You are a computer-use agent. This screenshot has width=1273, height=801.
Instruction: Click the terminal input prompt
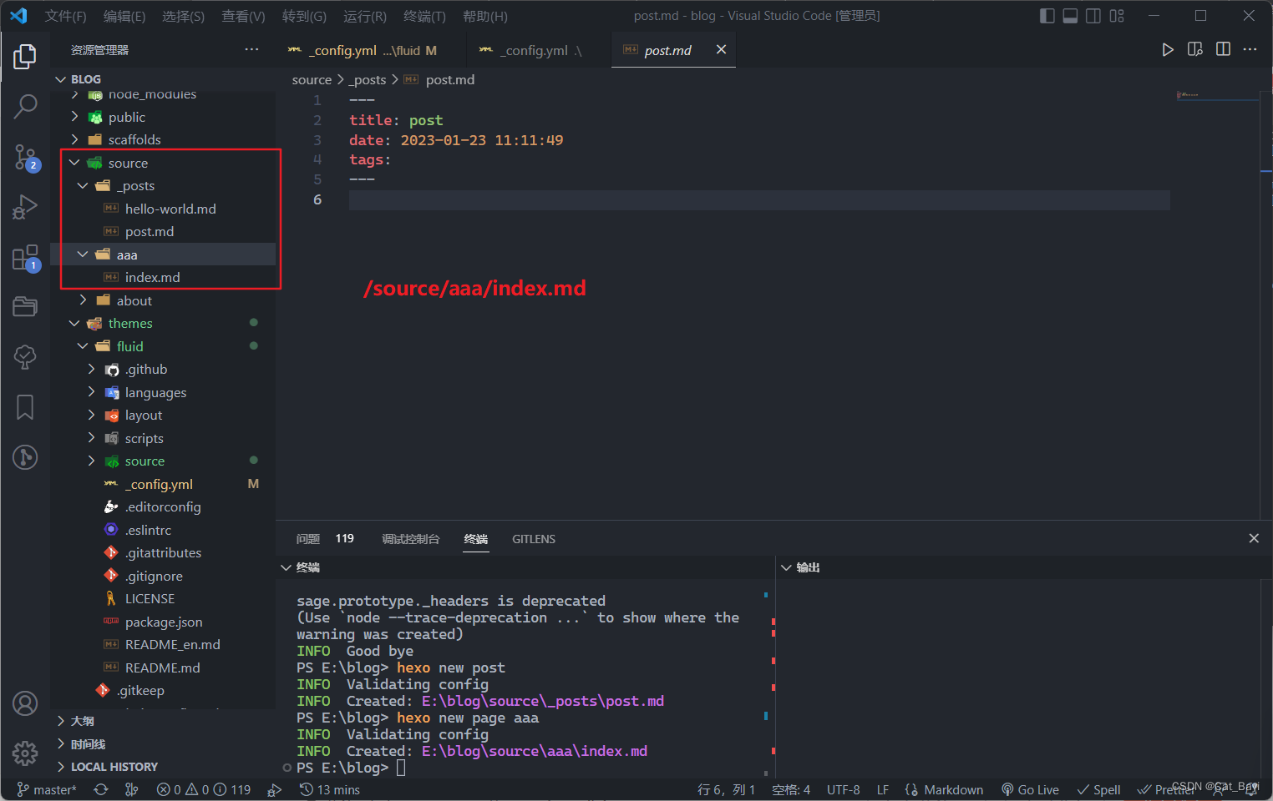click(x=401, y=768)
